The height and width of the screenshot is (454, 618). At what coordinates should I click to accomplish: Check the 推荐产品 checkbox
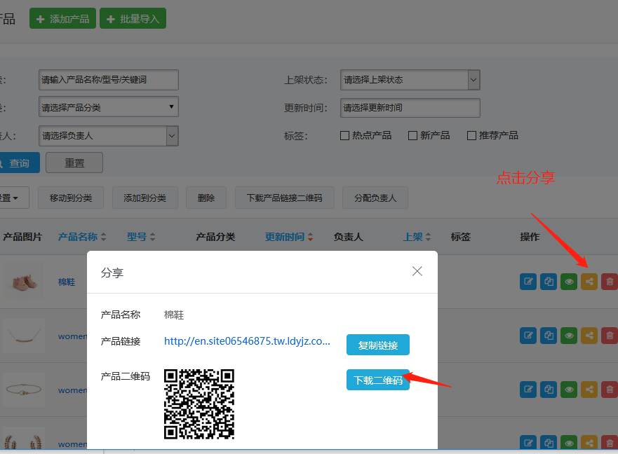[471, 135]
